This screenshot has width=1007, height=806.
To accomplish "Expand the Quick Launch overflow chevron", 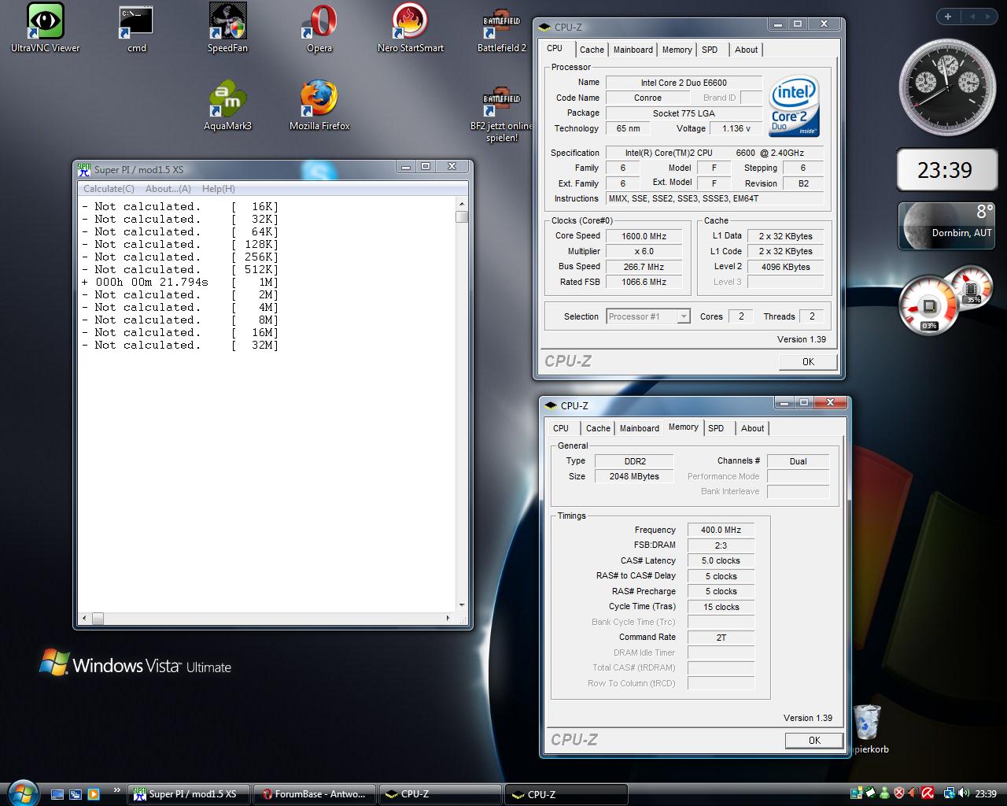I will pos(116,790).
